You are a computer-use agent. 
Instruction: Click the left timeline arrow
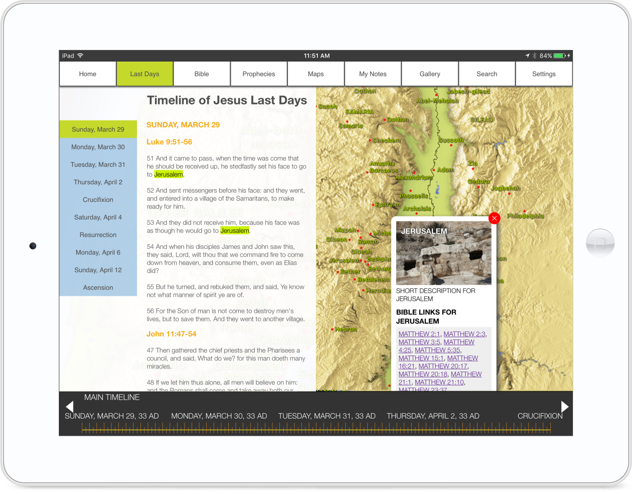70,406
